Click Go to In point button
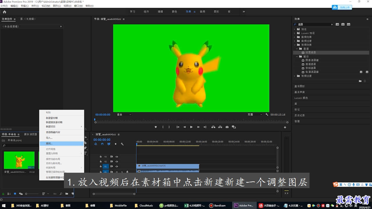372x209 pixels. (x=178, y=127)
